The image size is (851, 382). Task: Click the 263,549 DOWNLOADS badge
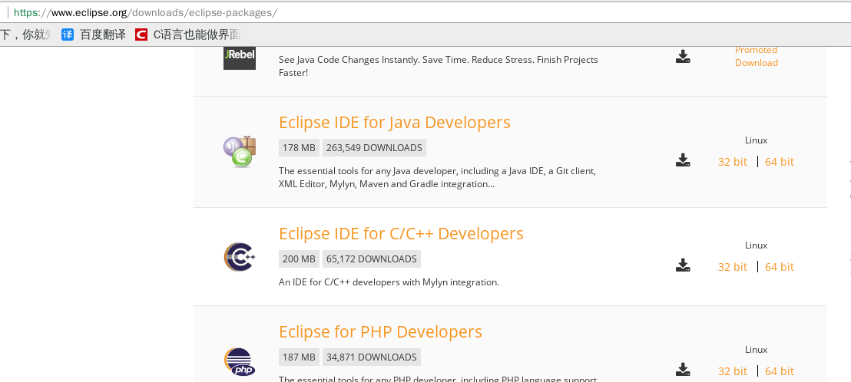(x=375, y=148)
